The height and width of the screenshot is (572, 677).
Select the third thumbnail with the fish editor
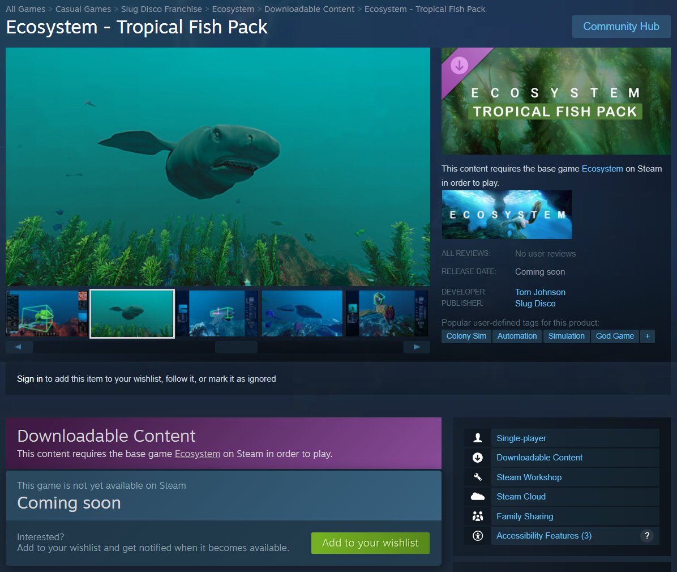217,314
